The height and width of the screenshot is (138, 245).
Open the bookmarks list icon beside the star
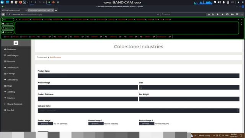213,15
